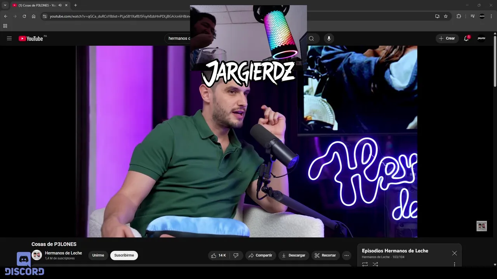This screenshot has width=497, height=279.
Task: Toggle playlist shuffle
Action: [x=375, y=264]
